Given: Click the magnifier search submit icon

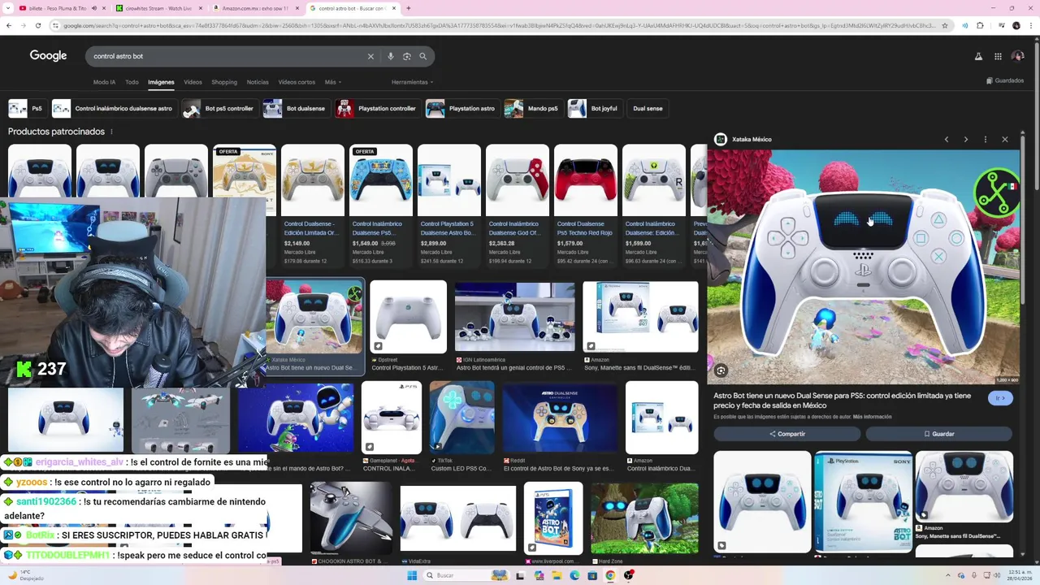Looking at the screenshot, I should pyautogui.click(x=422, y=56).
